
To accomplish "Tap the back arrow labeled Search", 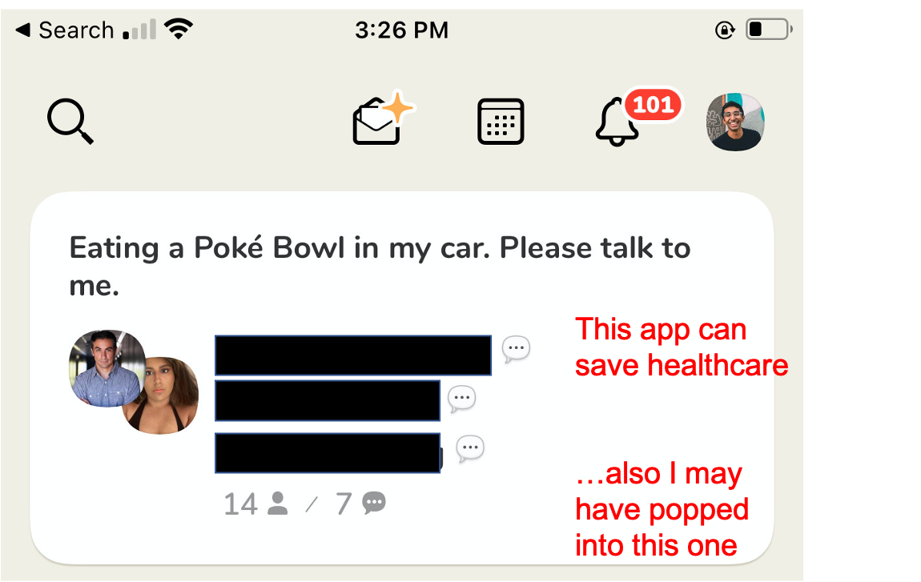I will (x=65, y=30).
